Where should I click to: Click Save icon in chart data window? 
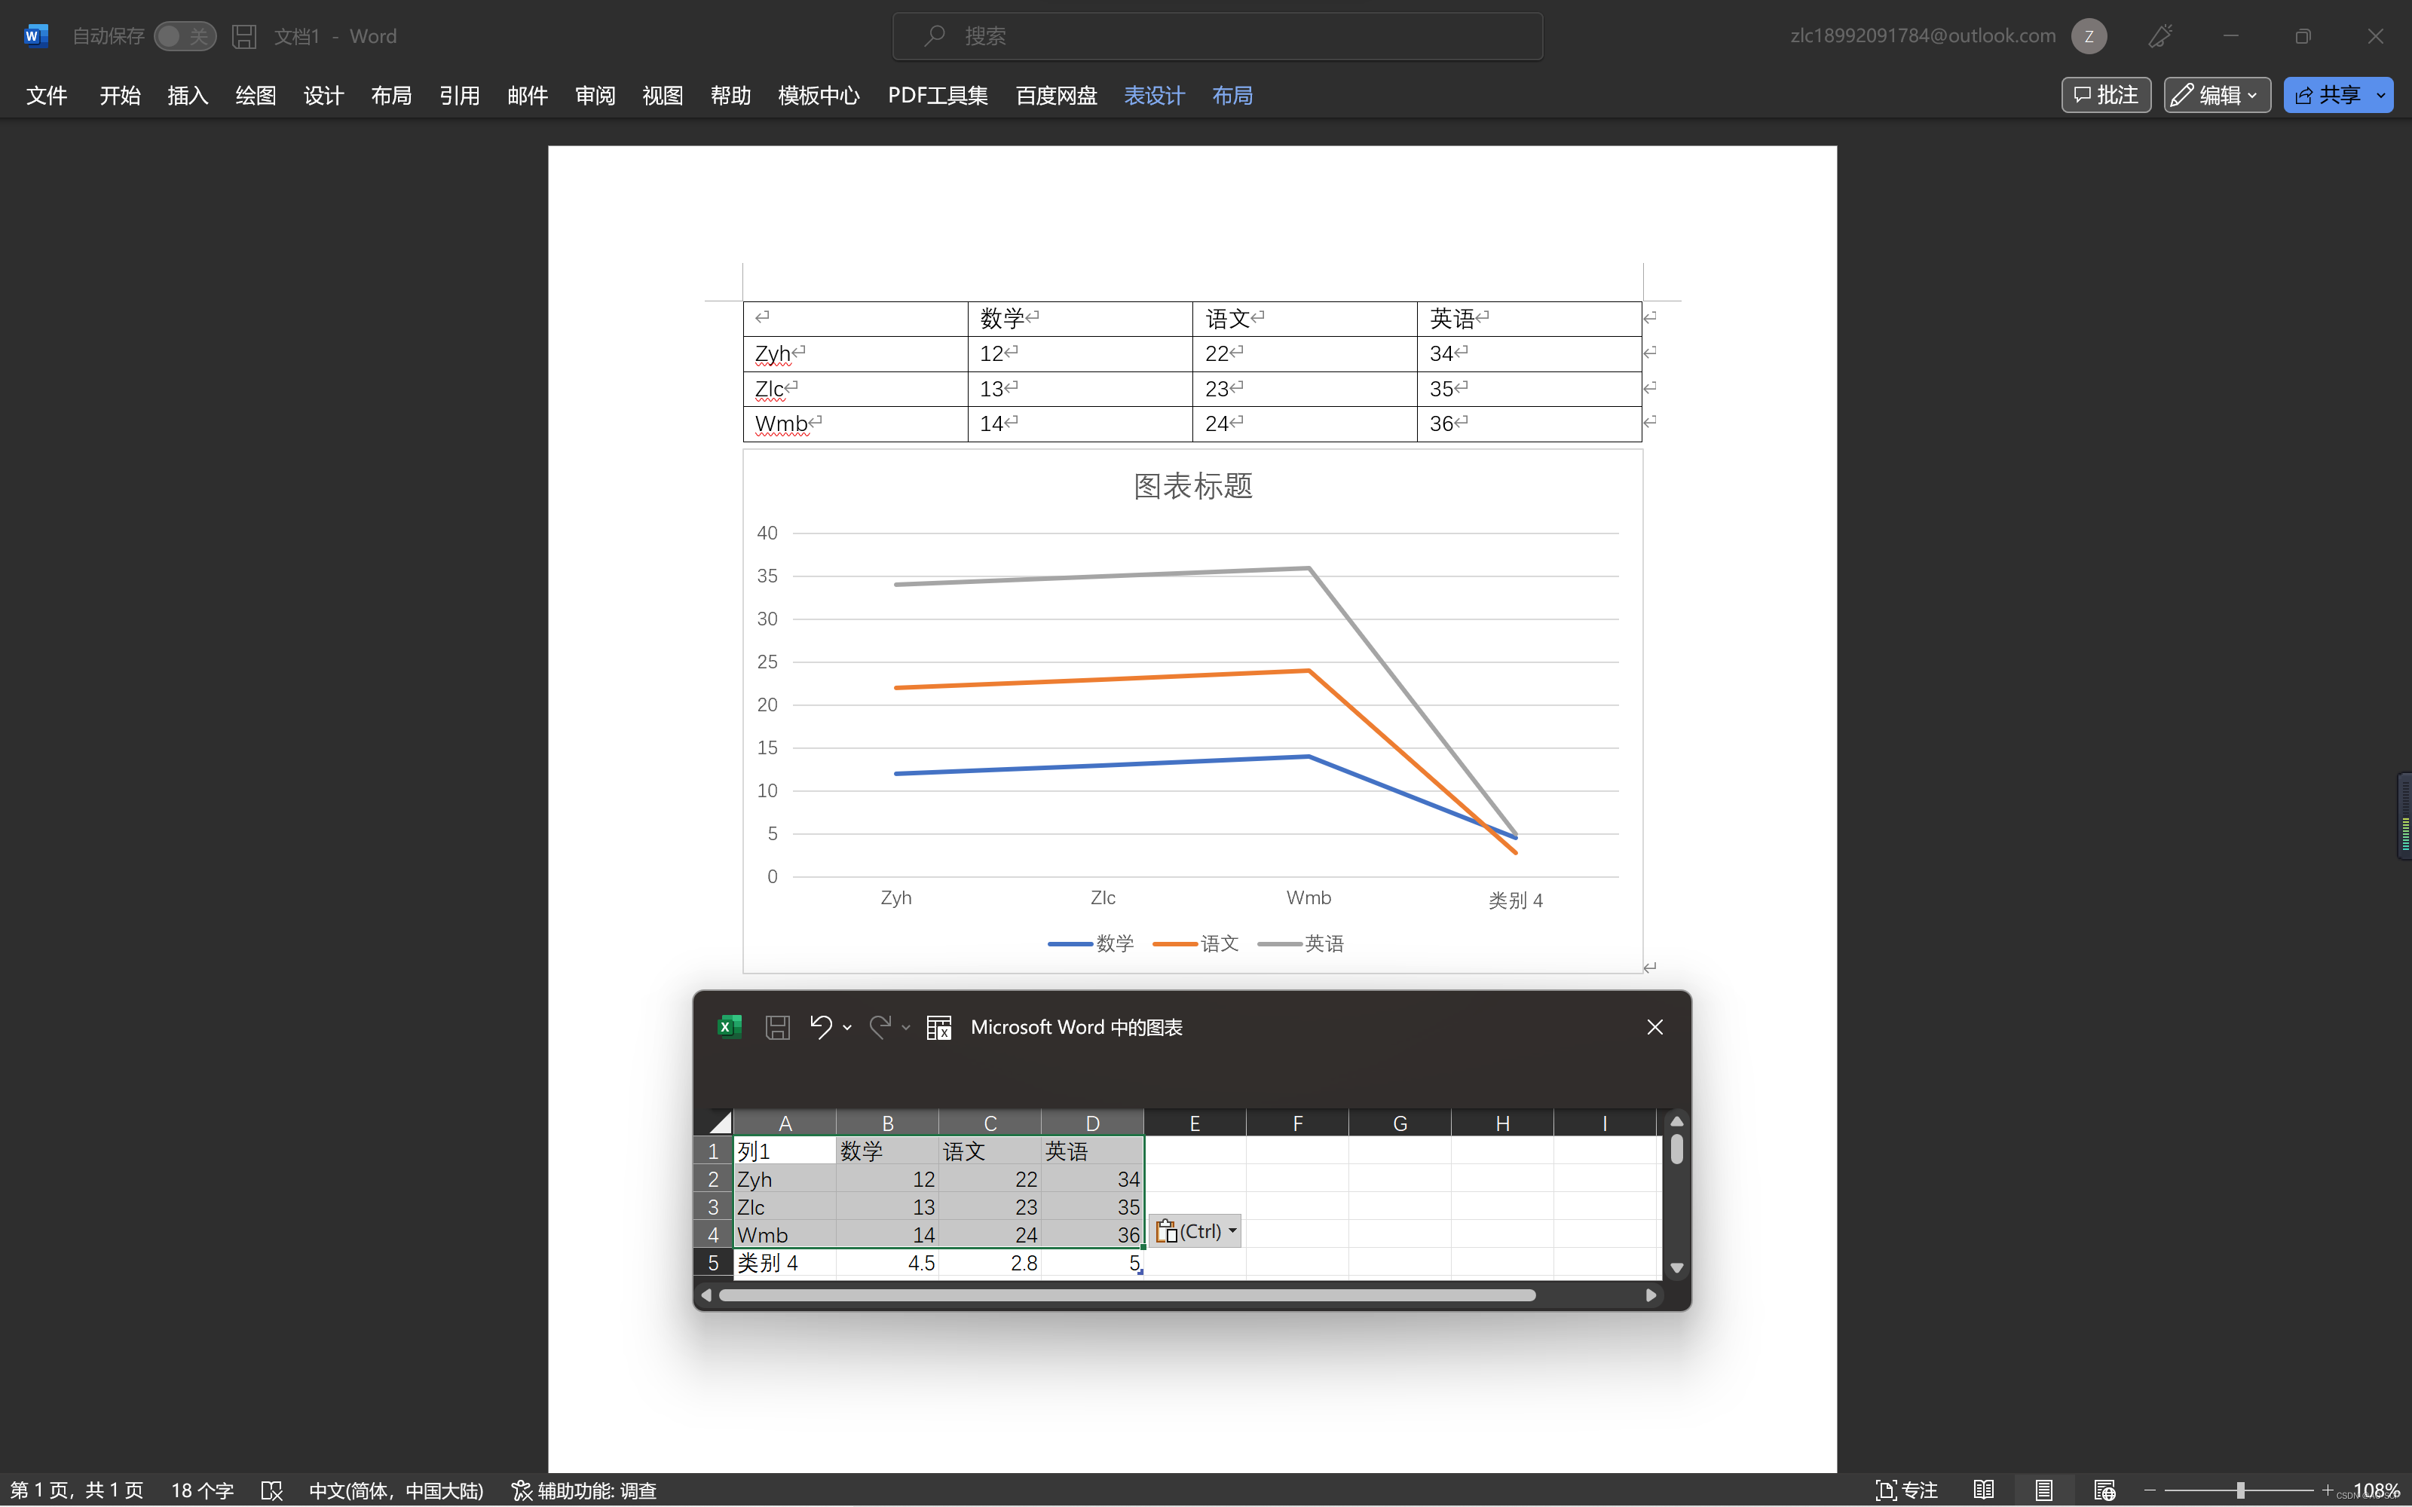point(777,1026)
